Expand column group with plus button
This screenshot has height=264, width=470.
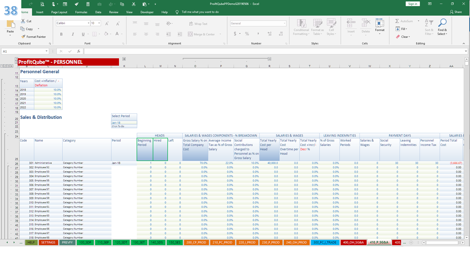pos(124,59)
